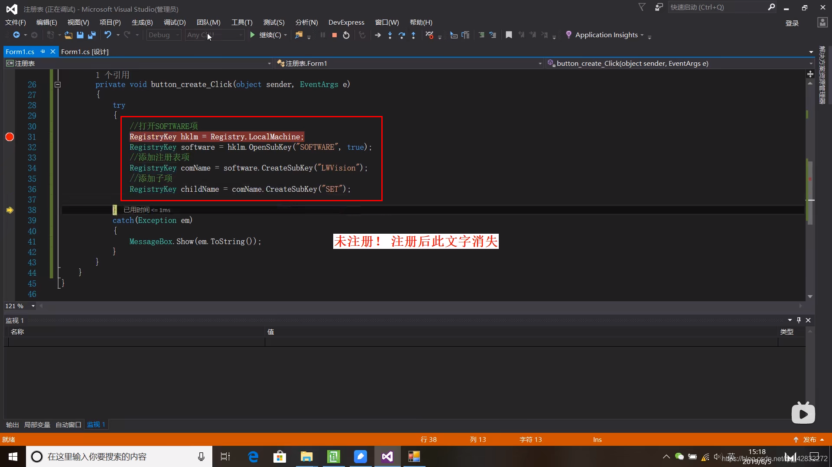
Task: Open the DevExpress menu
Action: coord(346,23)
